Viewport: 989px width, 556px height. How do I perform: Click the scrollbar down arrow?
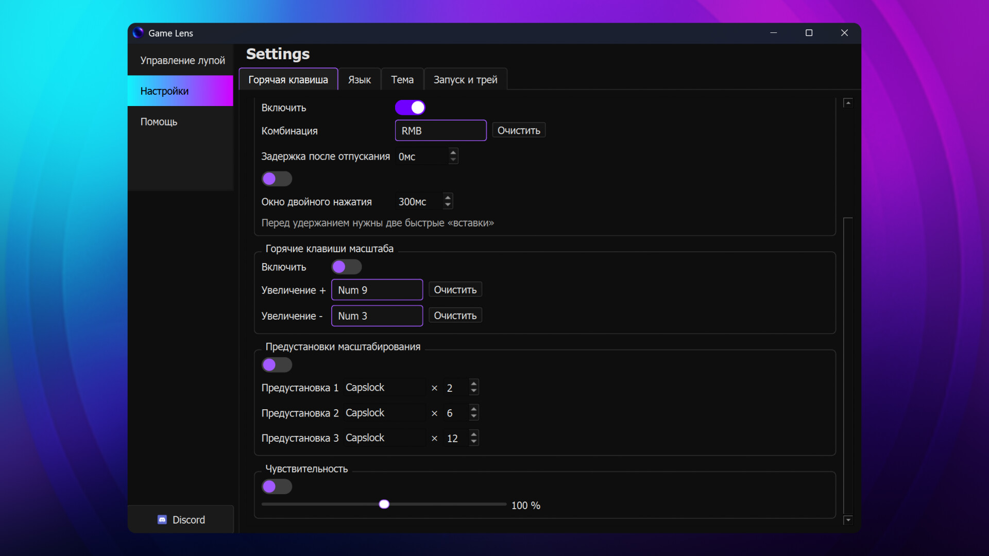coord(847,520)
